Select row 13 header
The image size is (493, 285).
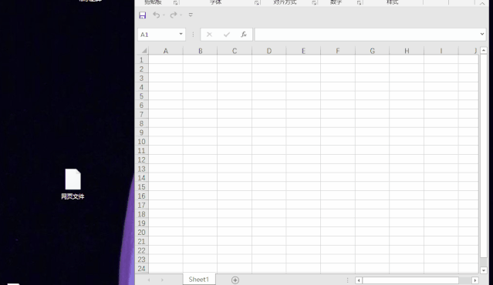[x=141, y=169]
